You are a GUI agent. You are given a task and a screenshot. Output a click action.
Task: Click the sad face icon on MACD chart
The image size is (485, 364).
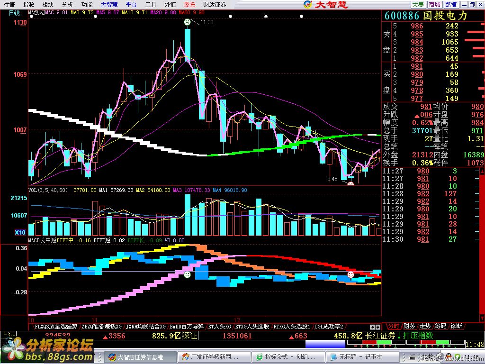click(x=187, y=274)
